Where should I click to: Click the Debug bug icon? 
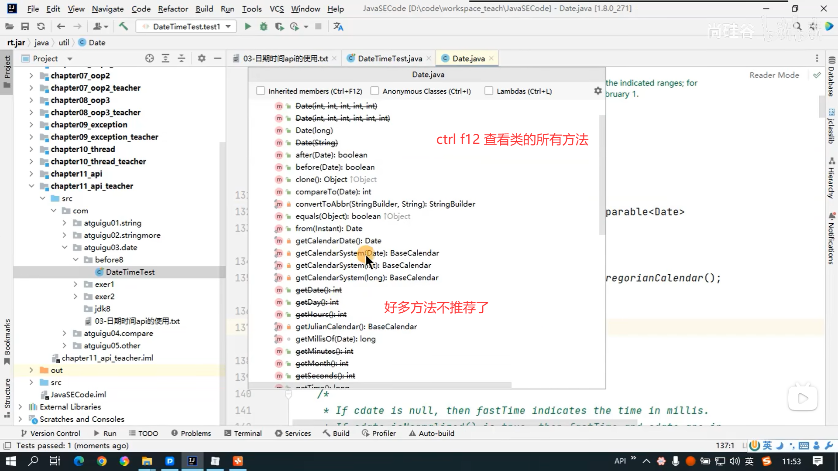264,27
